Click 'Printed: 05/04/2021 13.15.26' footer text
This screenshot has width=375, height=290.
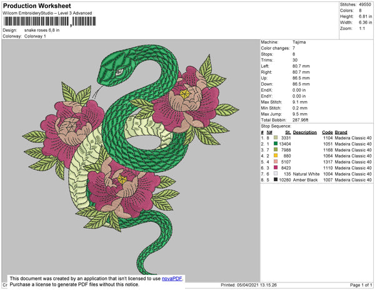click(249, 285)
